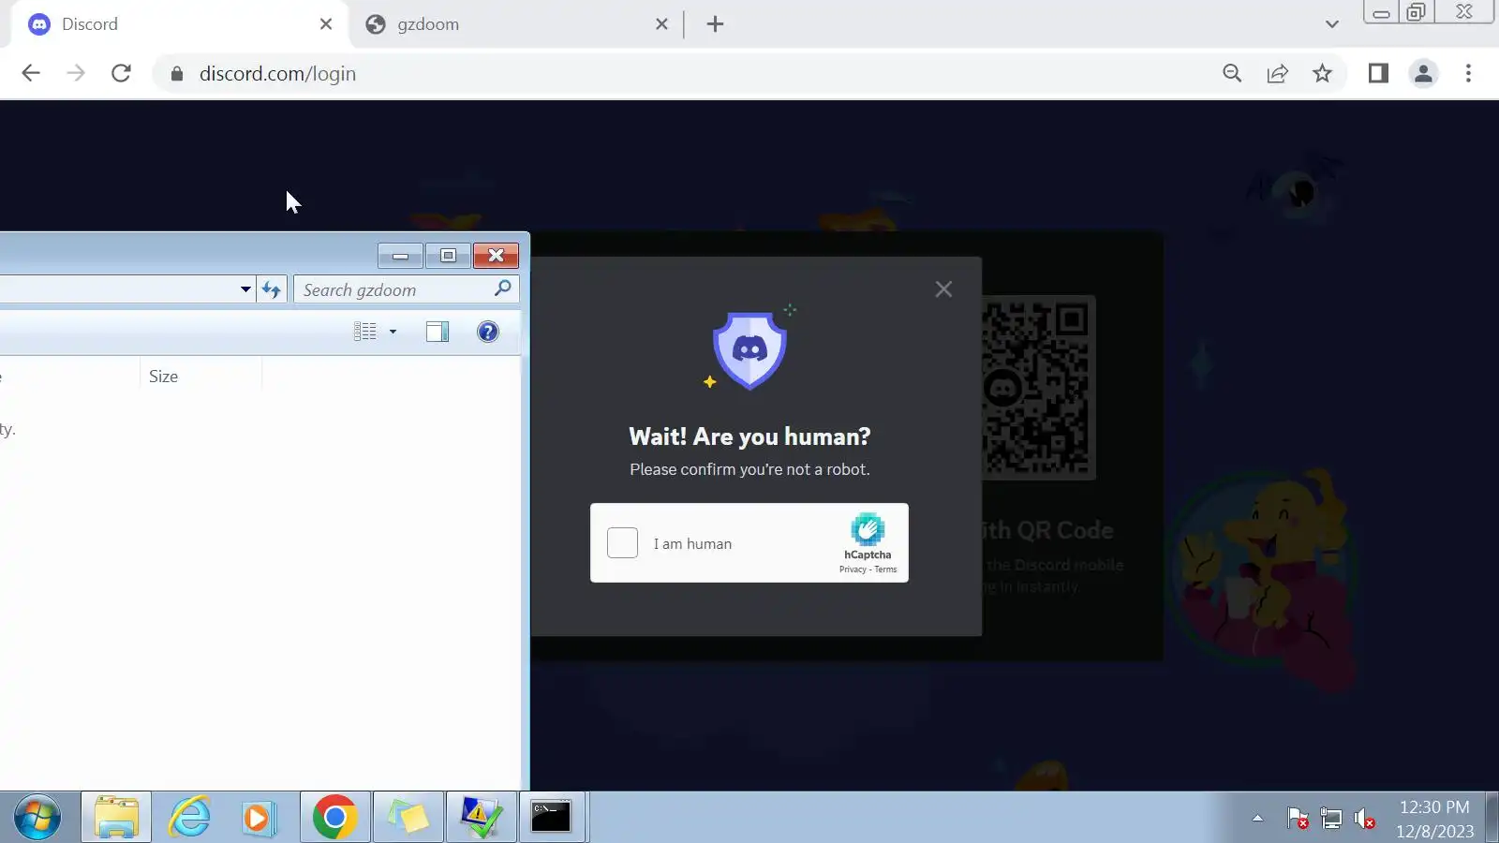Open the clock showing 12:30 PM
Screen dimensions: 1499x843
pyautogui.click(x=1434, y=819)
